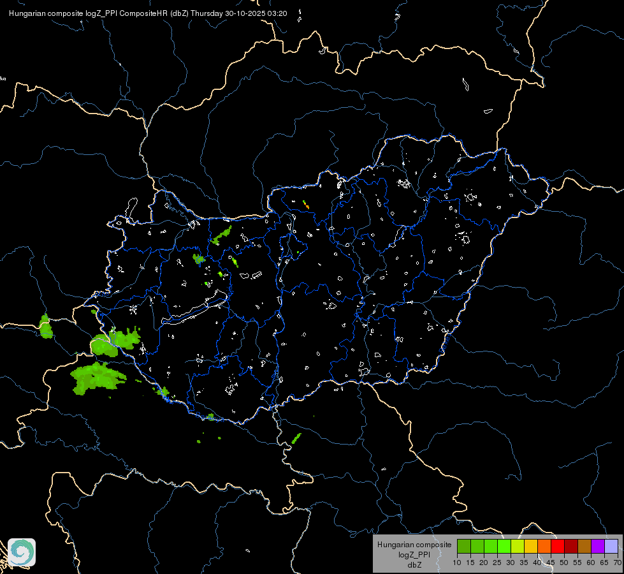Select the 10–15 dBZ dark green swatch
This screenshot has height=574, width=624.
pyautogui.click(x=464, y=546)
